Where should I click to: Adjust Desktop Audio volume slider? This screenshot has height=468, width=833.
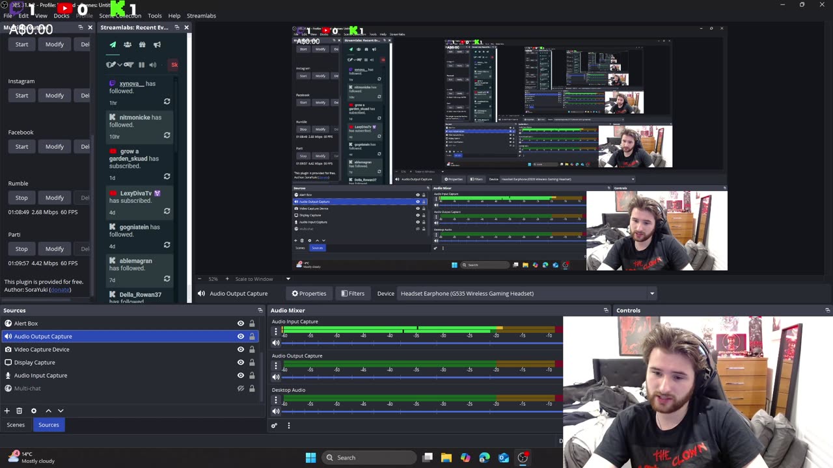click(423, 411)
